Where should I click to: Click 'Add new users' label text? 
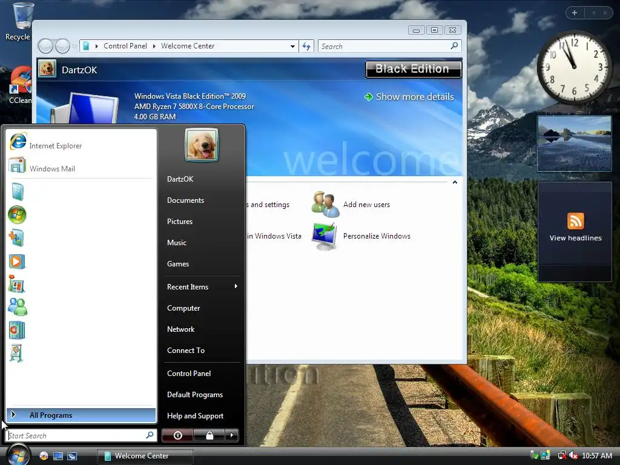pyautogui.click(x=366, y=205)
